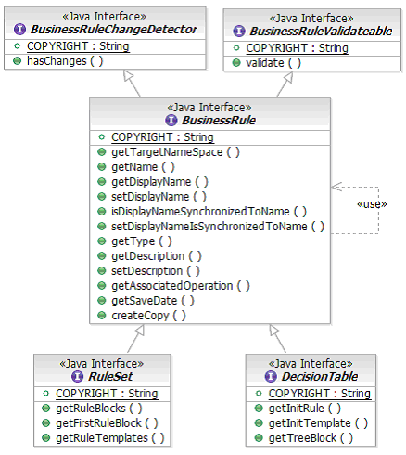
Task: Select the DecisionTable interface name
Action: 320,376
